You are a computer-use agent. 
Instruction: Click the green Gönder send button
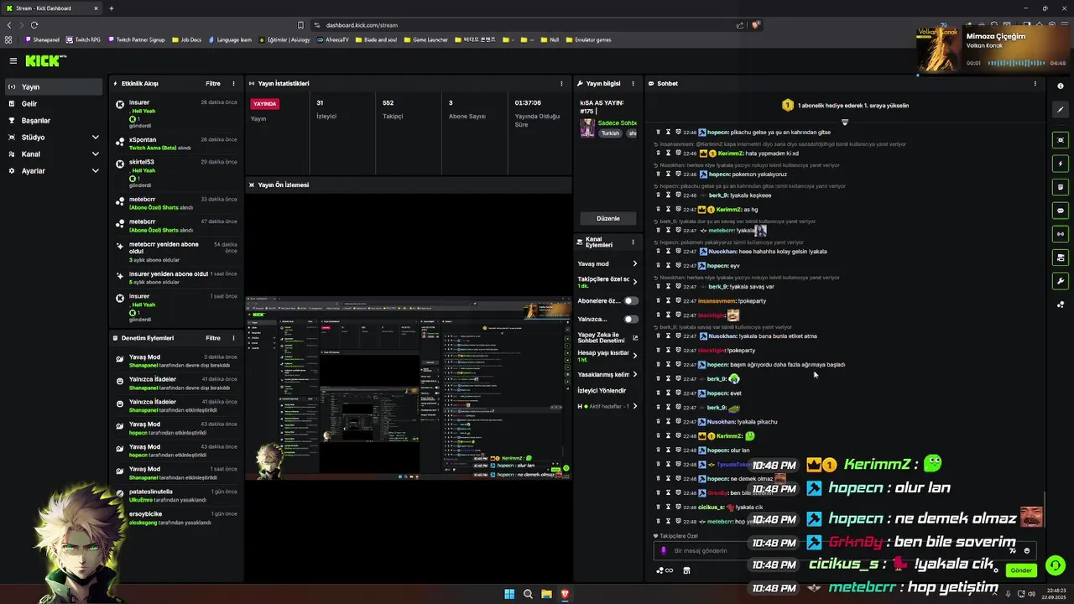click(x=1021, y=570)
